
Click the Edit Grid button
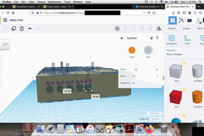[x=154, y=114]
